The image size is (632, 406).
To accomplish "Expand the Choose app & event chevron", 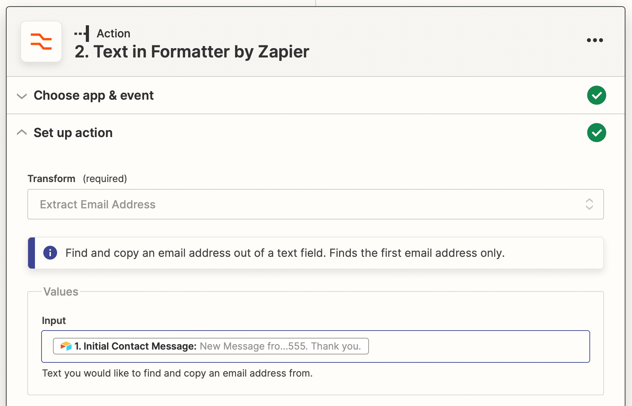I will [x=22, y=96].
